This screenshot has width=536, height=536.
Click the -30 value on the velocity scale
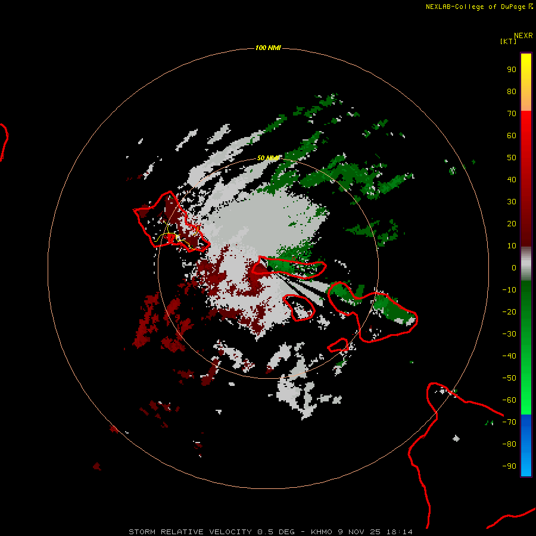tap(509, 334)
